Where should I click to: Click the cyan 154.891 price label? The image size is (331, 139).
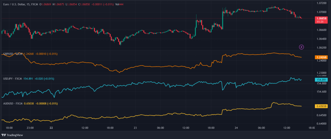coord(321,80)
